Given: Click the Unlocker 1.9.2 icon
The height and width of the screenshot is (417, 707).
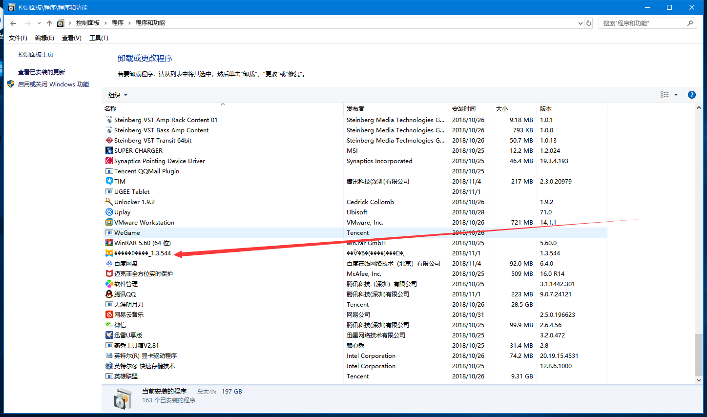Looking at the screenshot, I should tap(109, 202).
